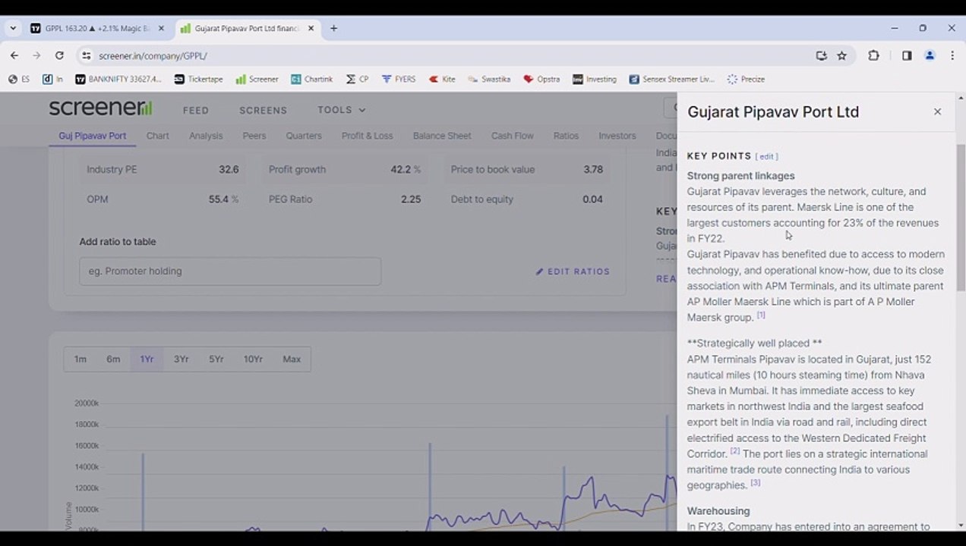Image resolution: width=966 pixels, height=546 pixels.
Task: Go to the Analysis section tab
Action: click(206, 136)
